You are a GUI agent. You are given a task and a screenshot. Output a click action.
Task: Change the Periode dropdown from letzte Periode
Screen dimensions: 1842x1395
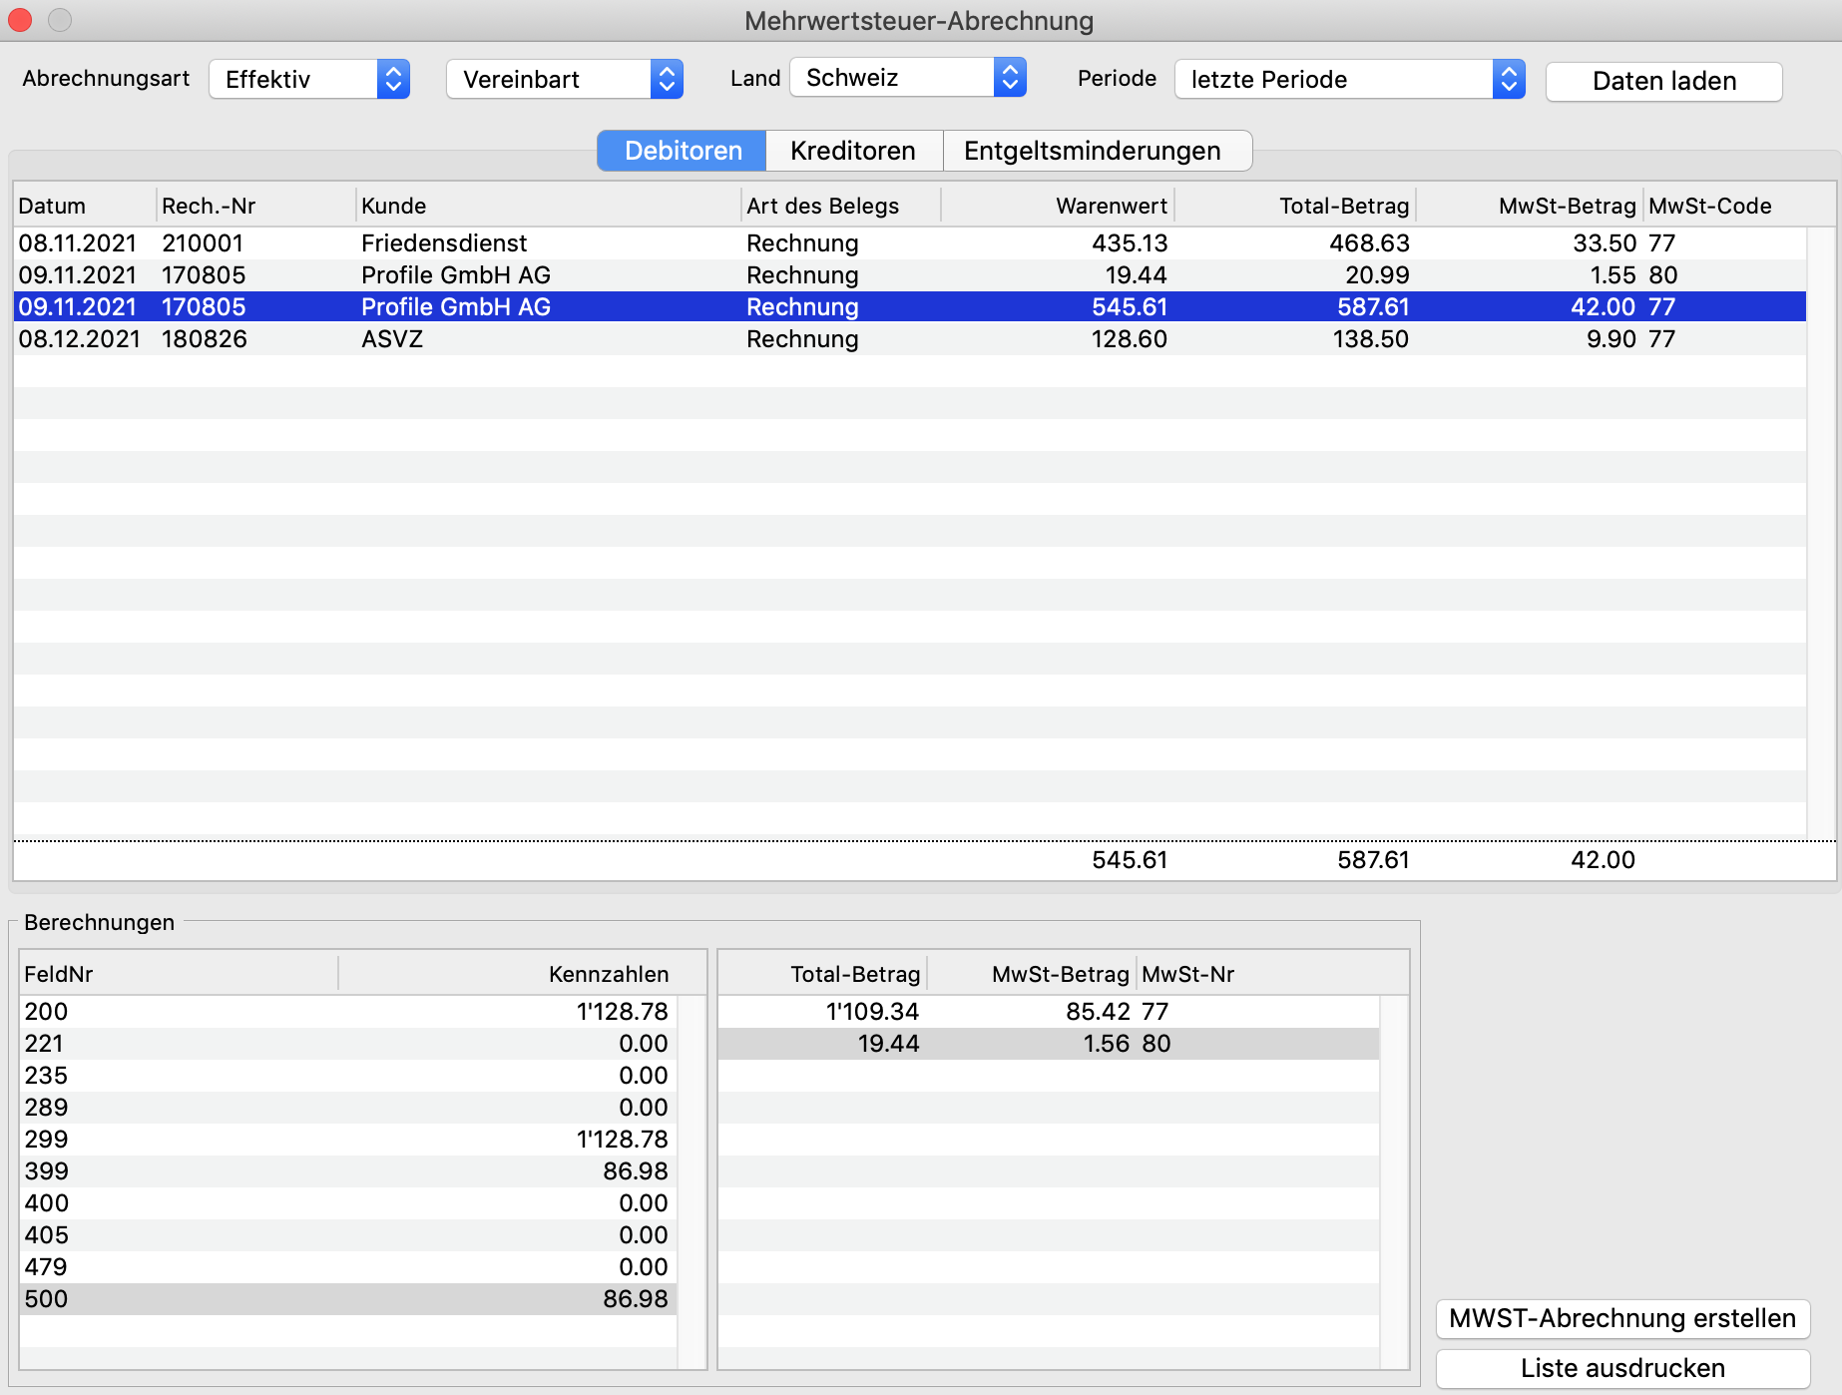click(1349, 80)
